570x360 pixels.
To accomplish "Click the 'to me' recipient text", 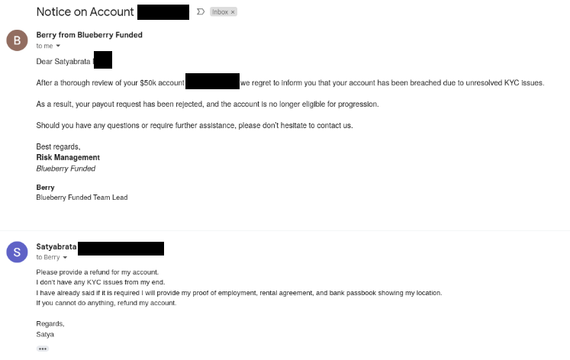I will coord(44,47).
